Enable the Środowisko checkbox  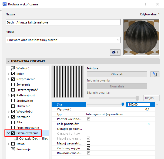[13, 101]
